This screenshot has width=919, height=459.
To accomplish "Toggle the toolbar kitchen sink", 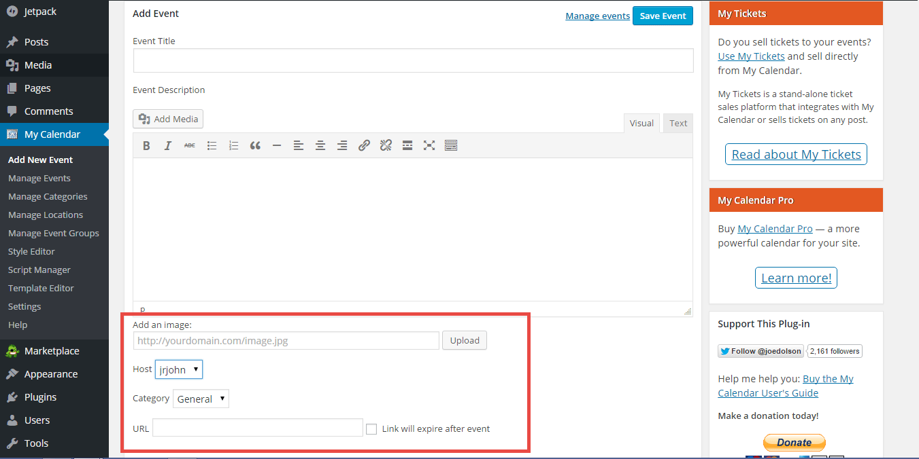I will tap(451, 145).
